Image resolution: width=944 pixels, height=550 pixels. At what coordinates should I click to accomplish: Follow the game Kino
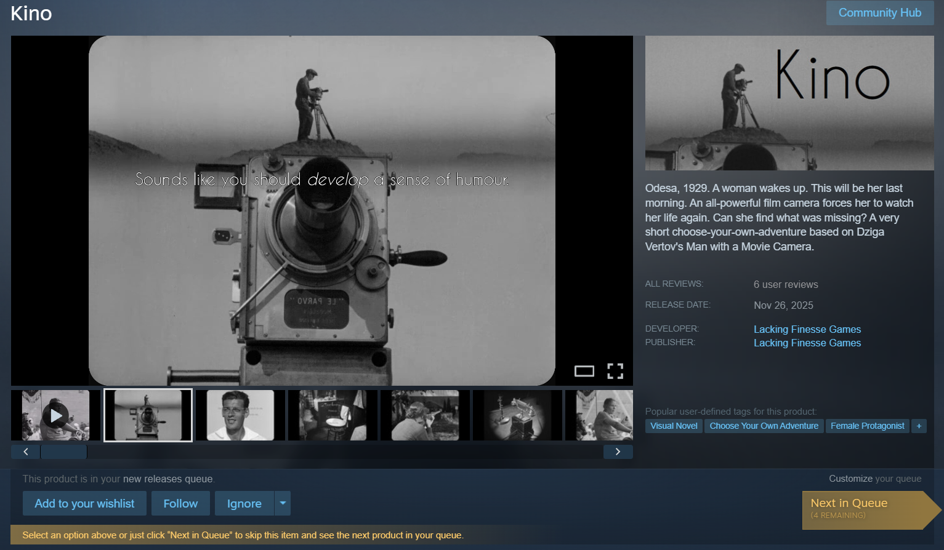(180, 503)
